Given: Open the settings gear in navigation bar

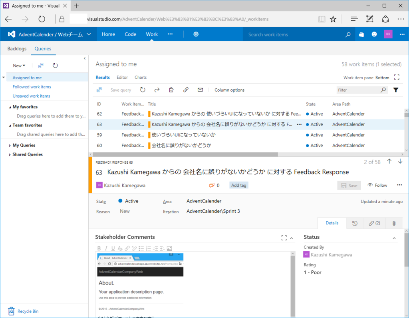Looking at the screenshot, I should 196,34.
